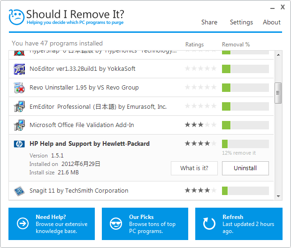Click the star rating for Microsoft Office File Validation
291x248 pixels.
pos(200,125)
